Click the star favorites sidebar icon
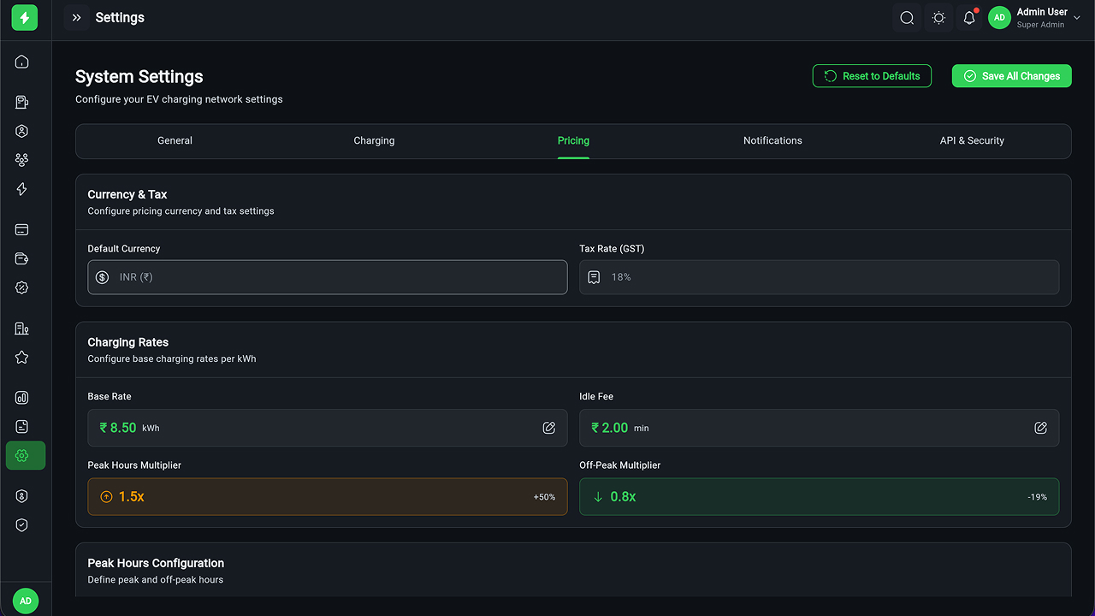 (22, 358)
